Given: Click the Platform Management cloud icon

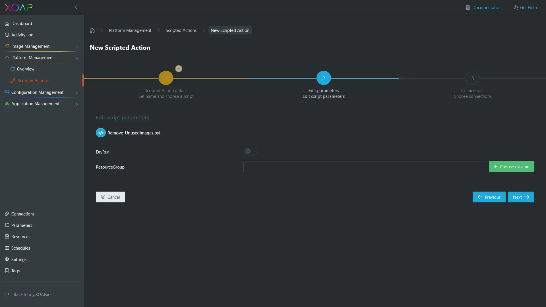Looking at the screenshot, I should tap(7, 58).
